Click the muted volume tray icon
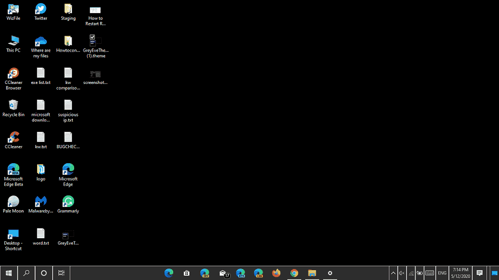 click(x=401, y=273)
